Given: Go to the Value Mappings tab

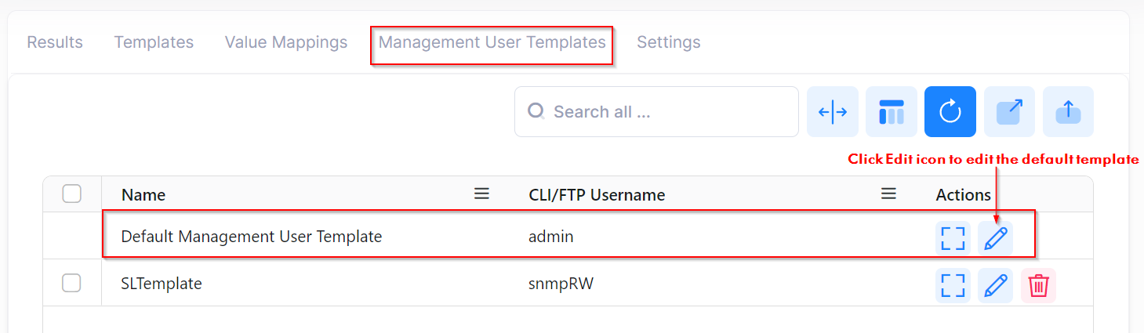Looking at the screenshot, I should [x=286, y=42].
